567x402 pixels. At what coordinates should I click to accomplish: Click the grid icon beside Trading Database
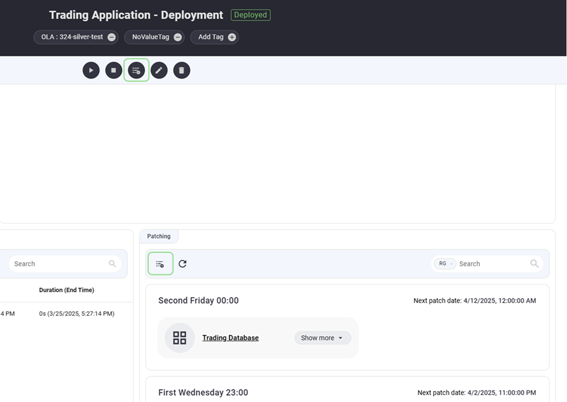(x=179, y=338)
